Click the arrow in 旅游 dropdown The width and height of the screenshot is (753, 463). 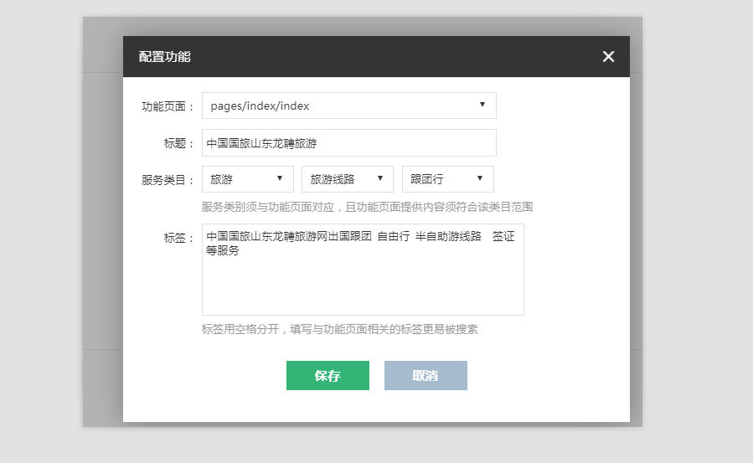click(279, 178)
